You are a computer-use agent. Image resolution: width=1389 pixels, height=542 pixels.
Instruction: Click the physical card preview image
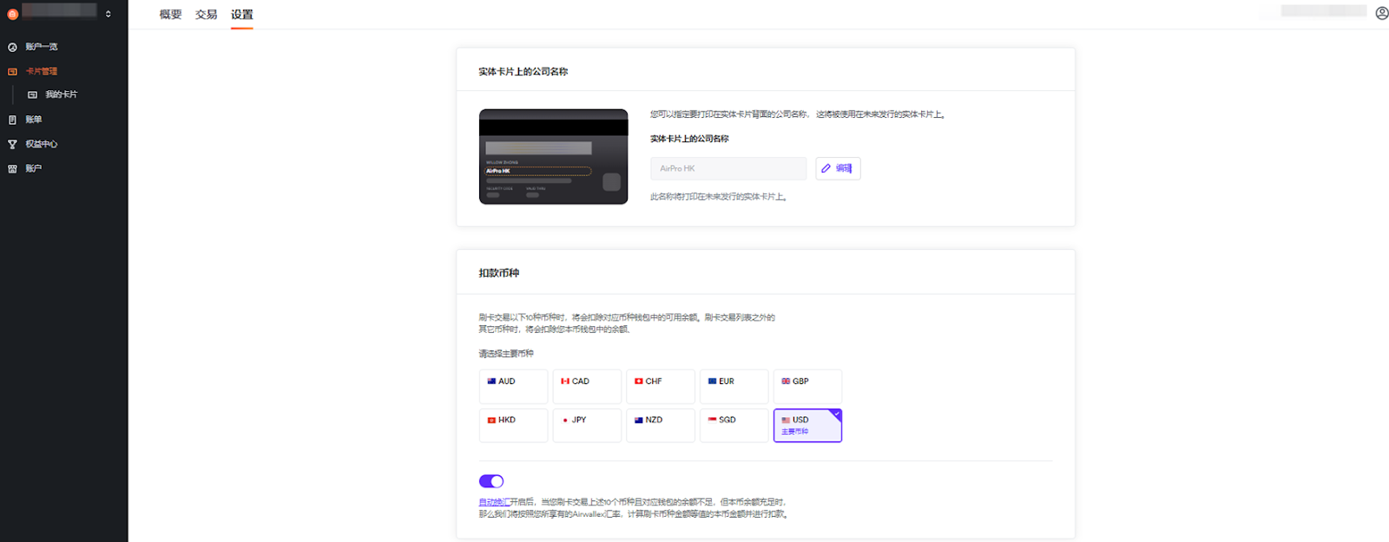coord(553,157)
